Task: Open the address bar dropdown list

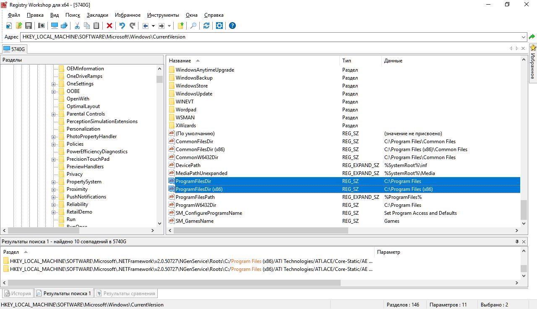Action: (x=523, y=37)
